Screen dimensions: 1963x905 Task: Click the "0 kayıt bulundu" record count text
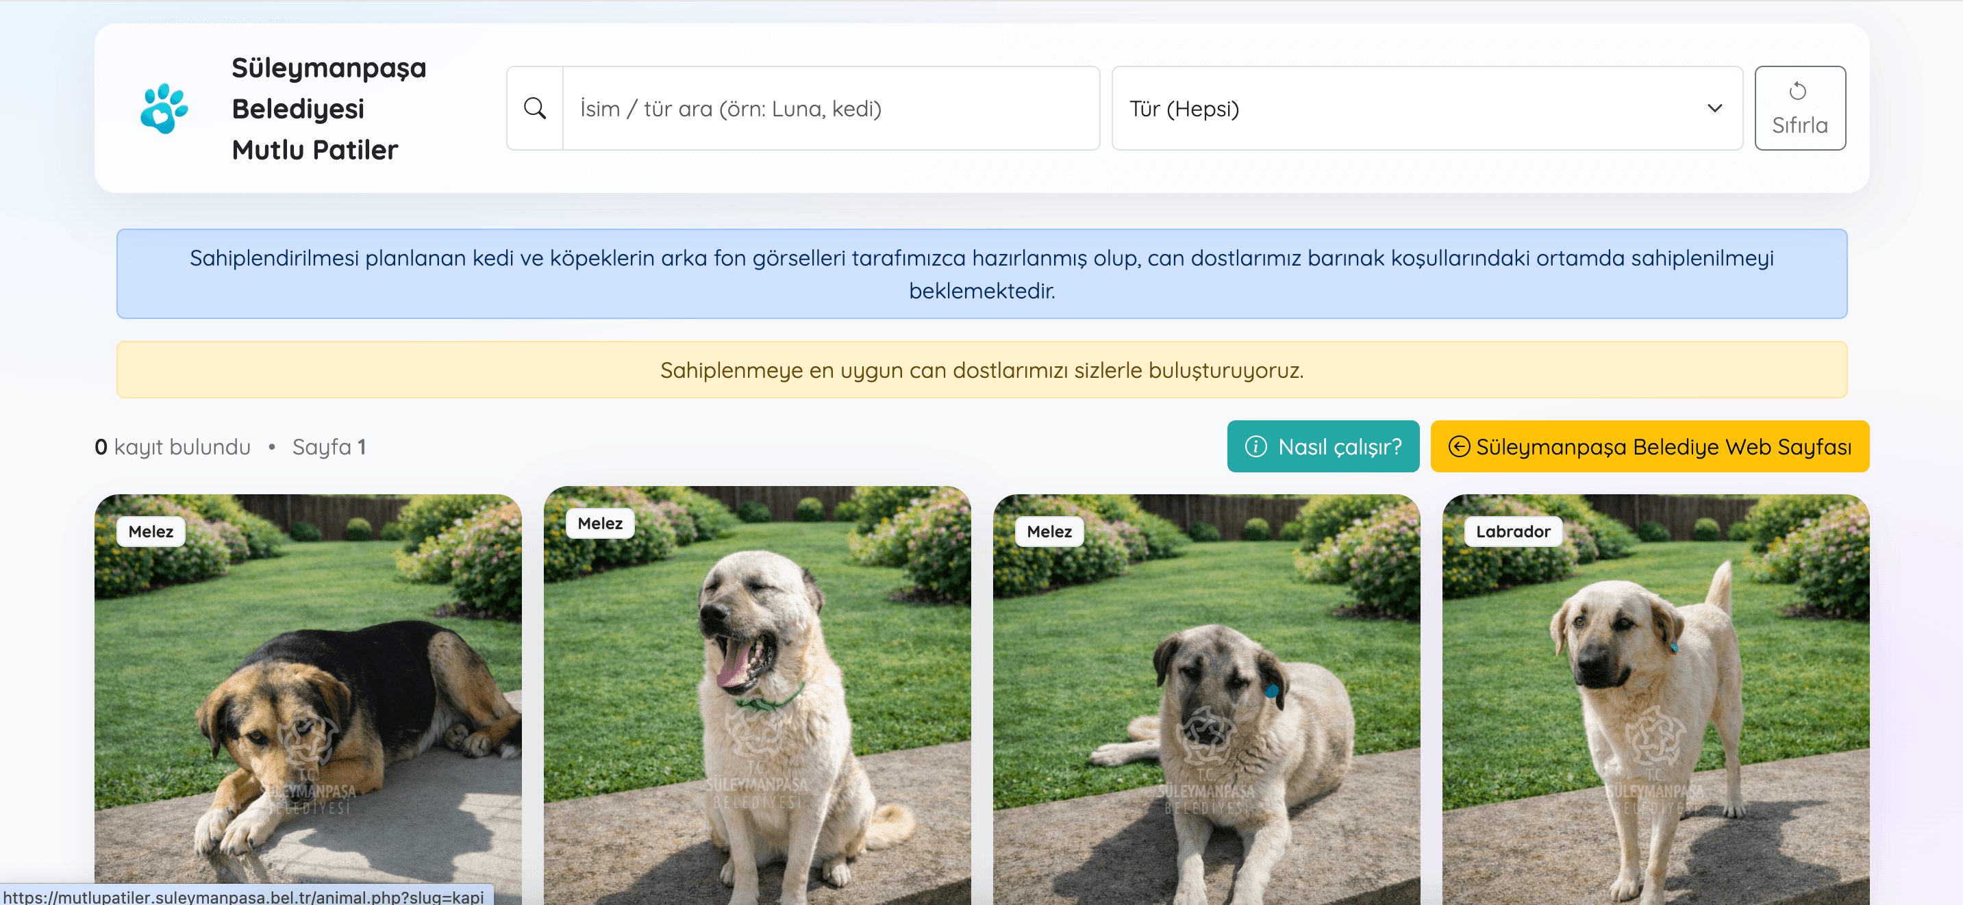pos(172,447)
